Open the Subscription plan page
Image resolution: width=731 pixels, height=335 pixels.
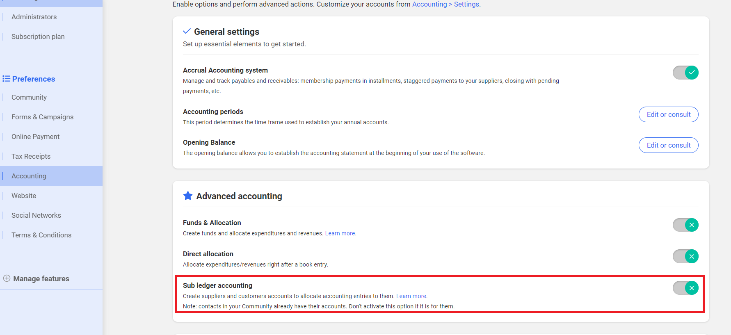click(38, 36)
